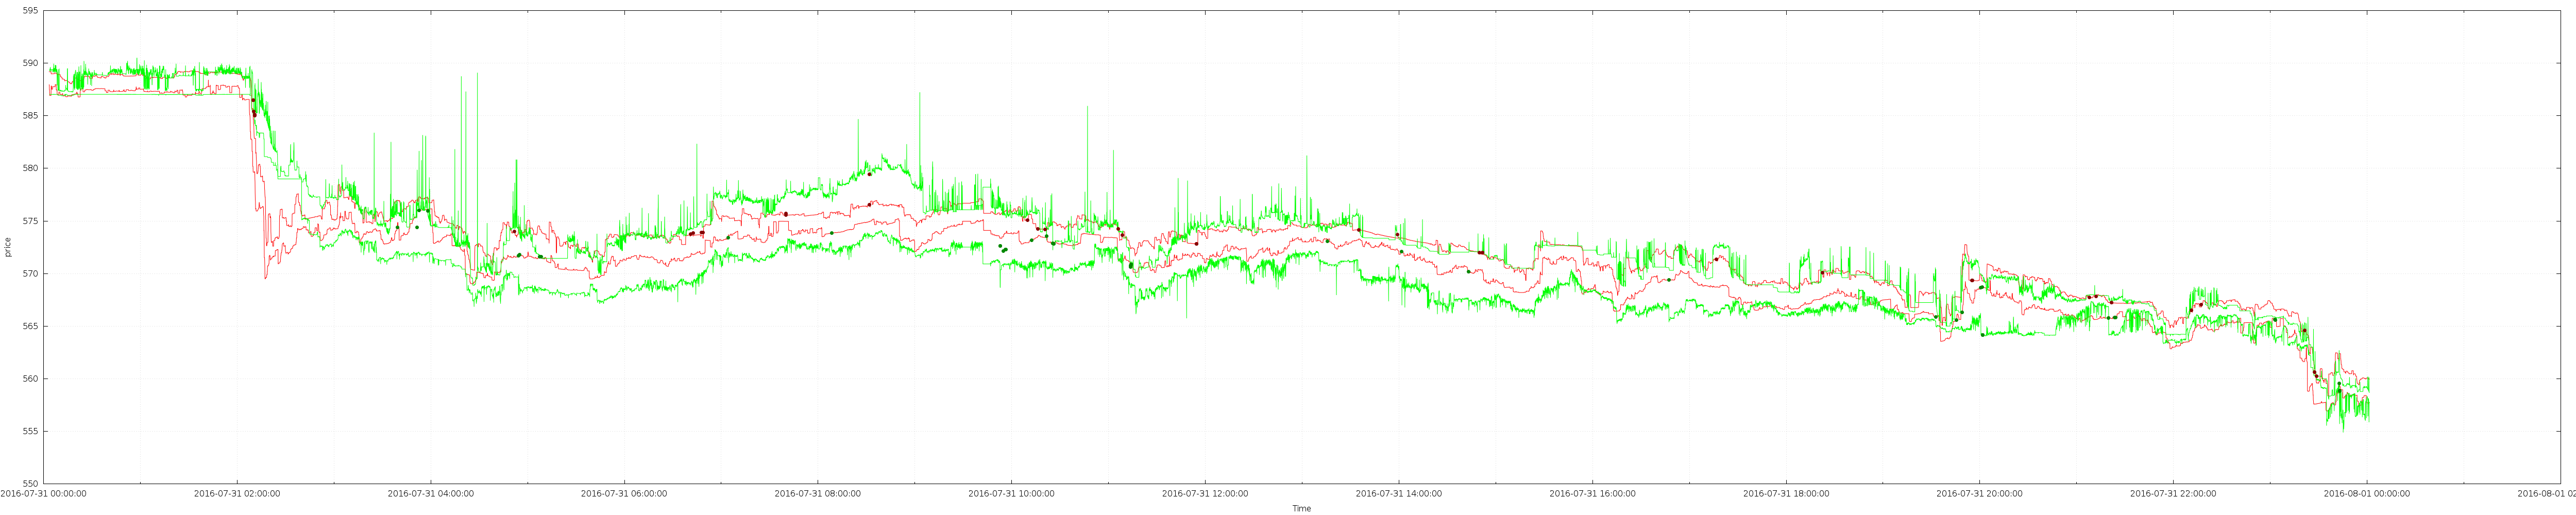This screenshot has width=2576, height=515.
Task: Click the 580 price axis value
Action: tap(30, 168)
